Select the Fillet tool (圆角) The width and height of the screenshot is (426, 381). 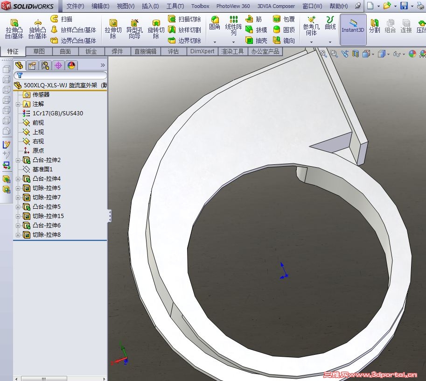click(x=215, y=23)
